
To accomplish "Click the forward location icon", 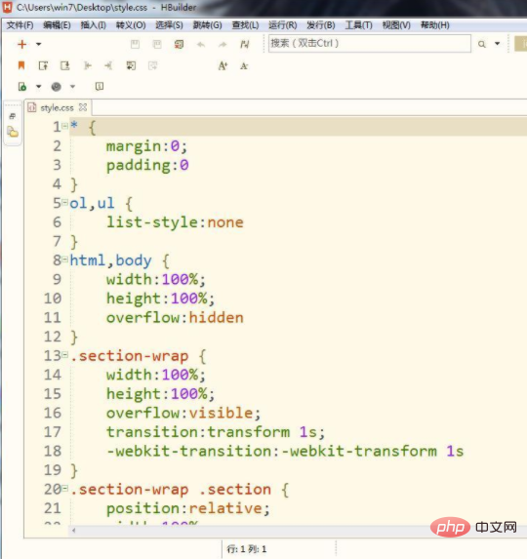I will point(108,65).
